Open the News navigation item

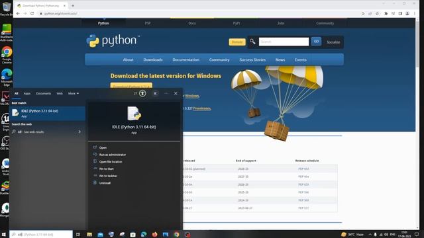coord(280,59)
